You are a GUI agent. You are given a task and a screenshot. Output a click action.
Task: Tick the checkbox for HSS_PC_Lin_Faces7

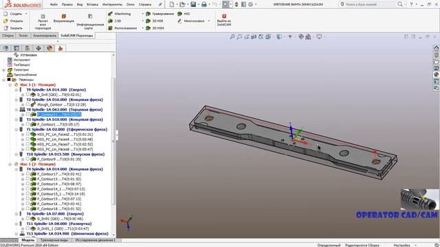tap(27, 144)
